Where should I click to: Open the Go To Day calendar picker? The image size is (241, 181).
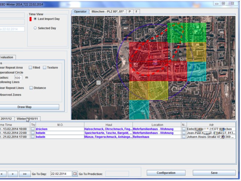click(x=75, y=174)
